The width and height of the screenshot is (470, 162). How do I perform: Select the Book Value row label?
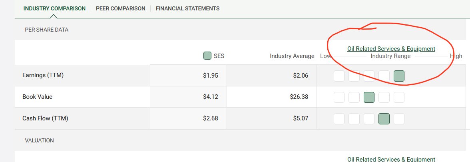[38, 97]
